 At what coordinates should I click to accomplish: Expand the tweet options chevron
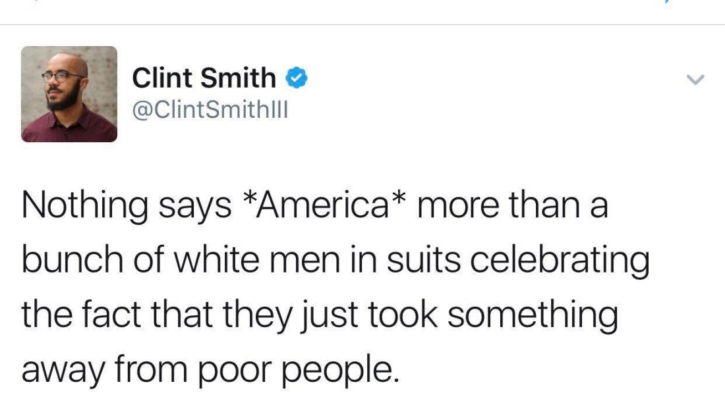coord(695,80)
